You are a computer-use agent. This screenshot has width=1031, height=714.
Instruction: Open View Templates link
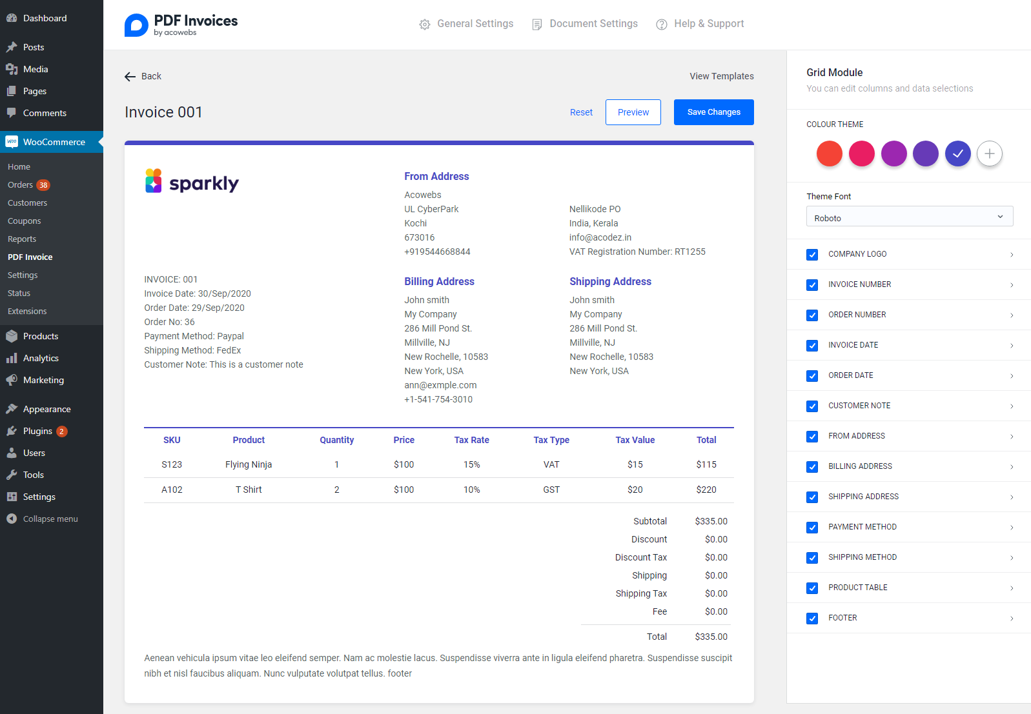pyautogui.click(x=722, y=76)
